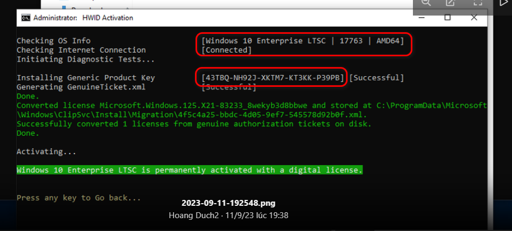Click the 'Checking OS Info' line
The image size is (512, 231).
tap(54, 41)
